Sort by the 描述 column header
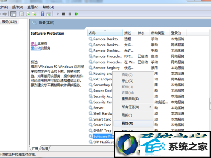The height and width of the screenshot is (158, 211). (129, 33)
